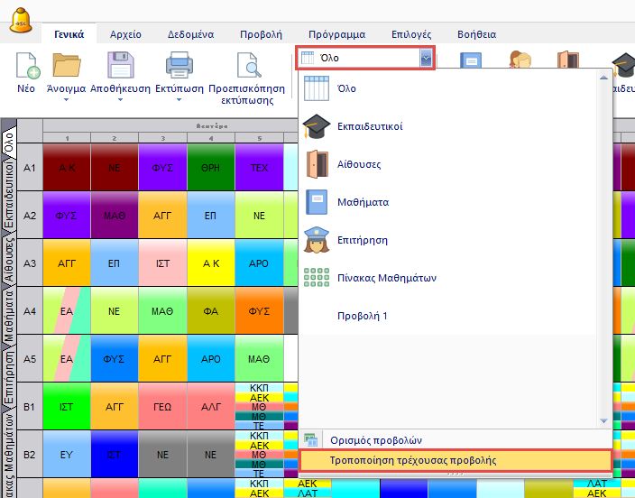Click the dropdown list scroll down arrow
Screen dimensions: 635x498
point(603,420)
